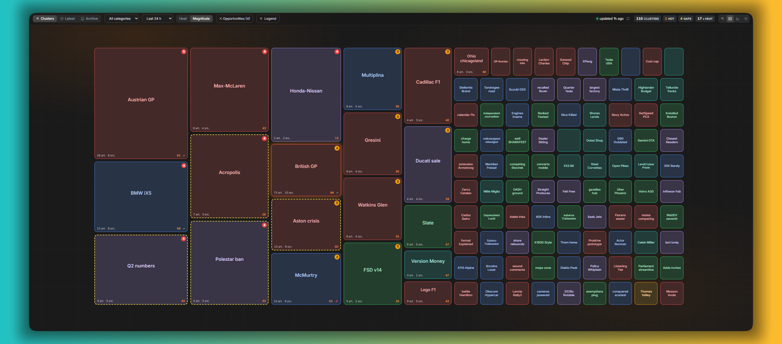
Task: Click the red 4 badge on Honda-Nissan
Action: pos(337,52)
